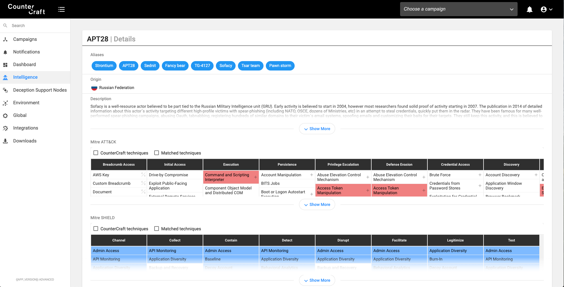Click plus icon beside Account Discovery

tap(536, 175)
